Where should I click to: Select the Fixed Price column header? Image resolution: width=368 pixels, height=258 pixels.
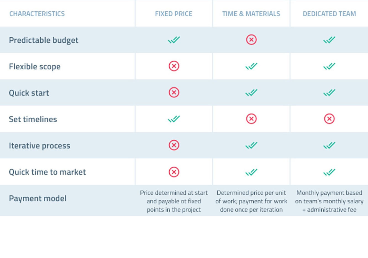[174, 14]
